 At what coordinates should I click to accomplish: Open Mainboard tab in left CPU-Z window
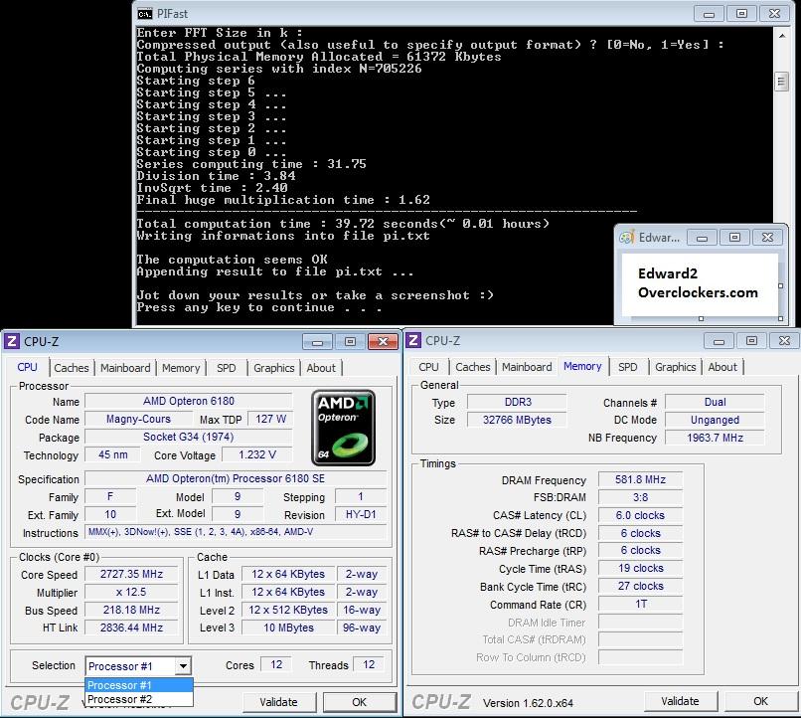(125, 368)
